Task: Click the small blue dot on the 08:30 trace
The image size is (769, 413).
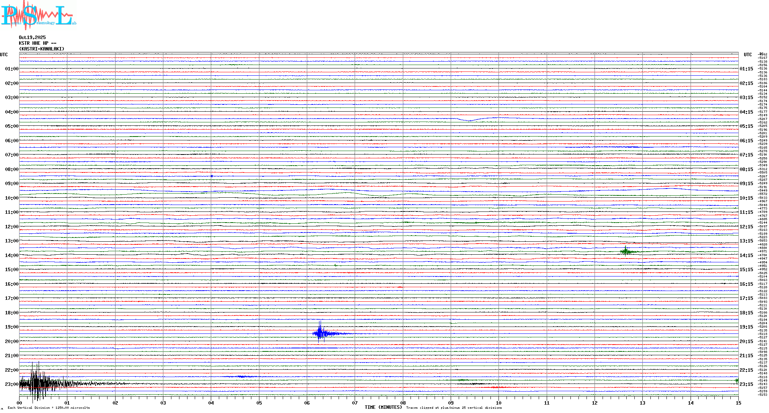Action: (x=212, y=176)
